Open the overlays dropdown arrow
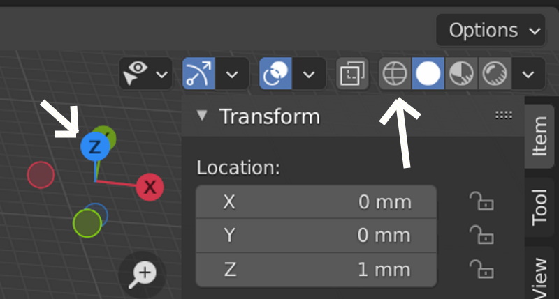 pyautogui.click(x=308, y=73)
